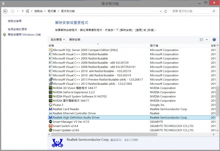Image resolution: width=220 pixels, height=151 pixels.
Task: Open help with the blue question icon
Action: click(x=214, y=39)
